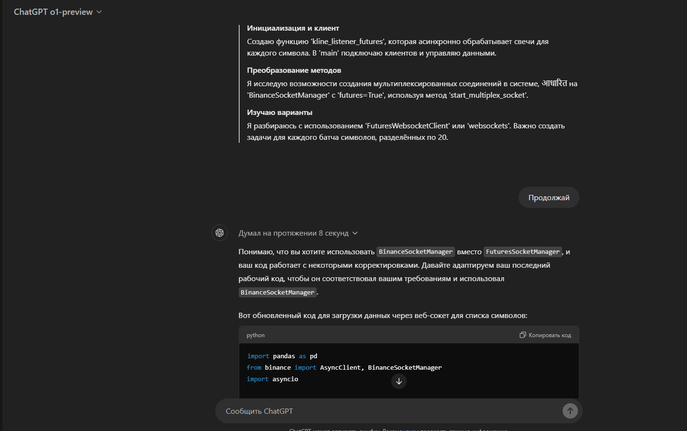This screenshot has width=687, height=431.
Task: Click the send message arrow button
Action: pos(570,411)
